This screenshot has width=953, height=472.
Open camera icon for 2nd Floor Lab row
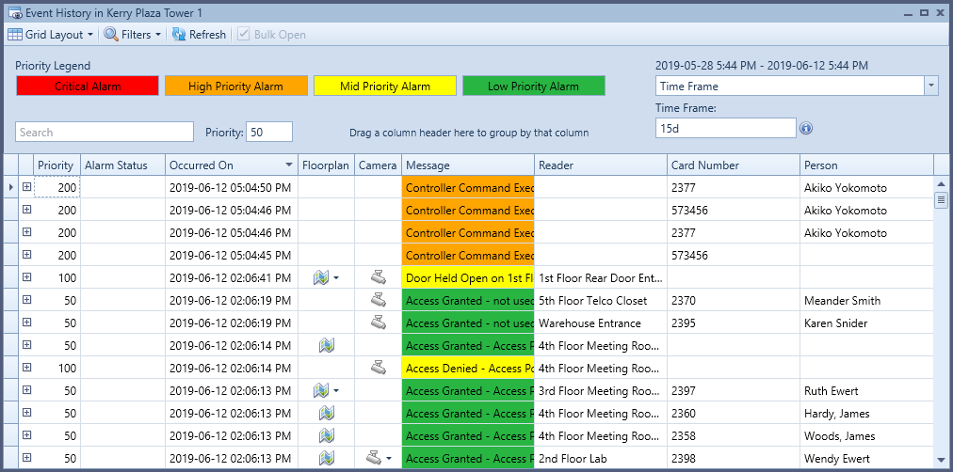pyautogui.click(x=373, y=458)
